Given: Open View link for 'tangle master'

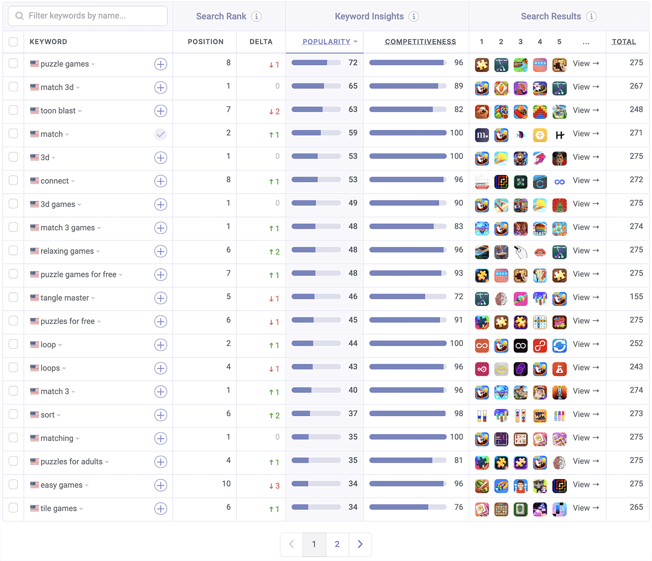Looking at the screenshot, I should [x=586, y=297].
